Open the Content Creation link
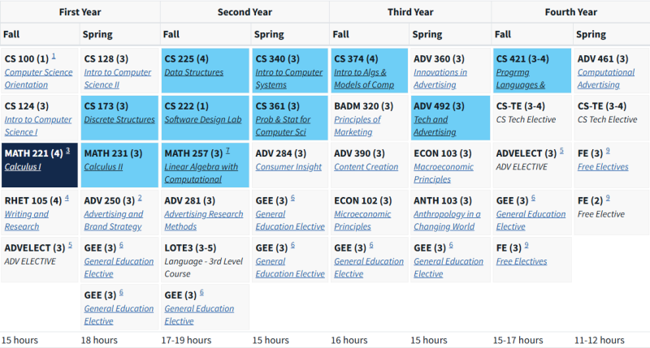 [x=366, y=167]
